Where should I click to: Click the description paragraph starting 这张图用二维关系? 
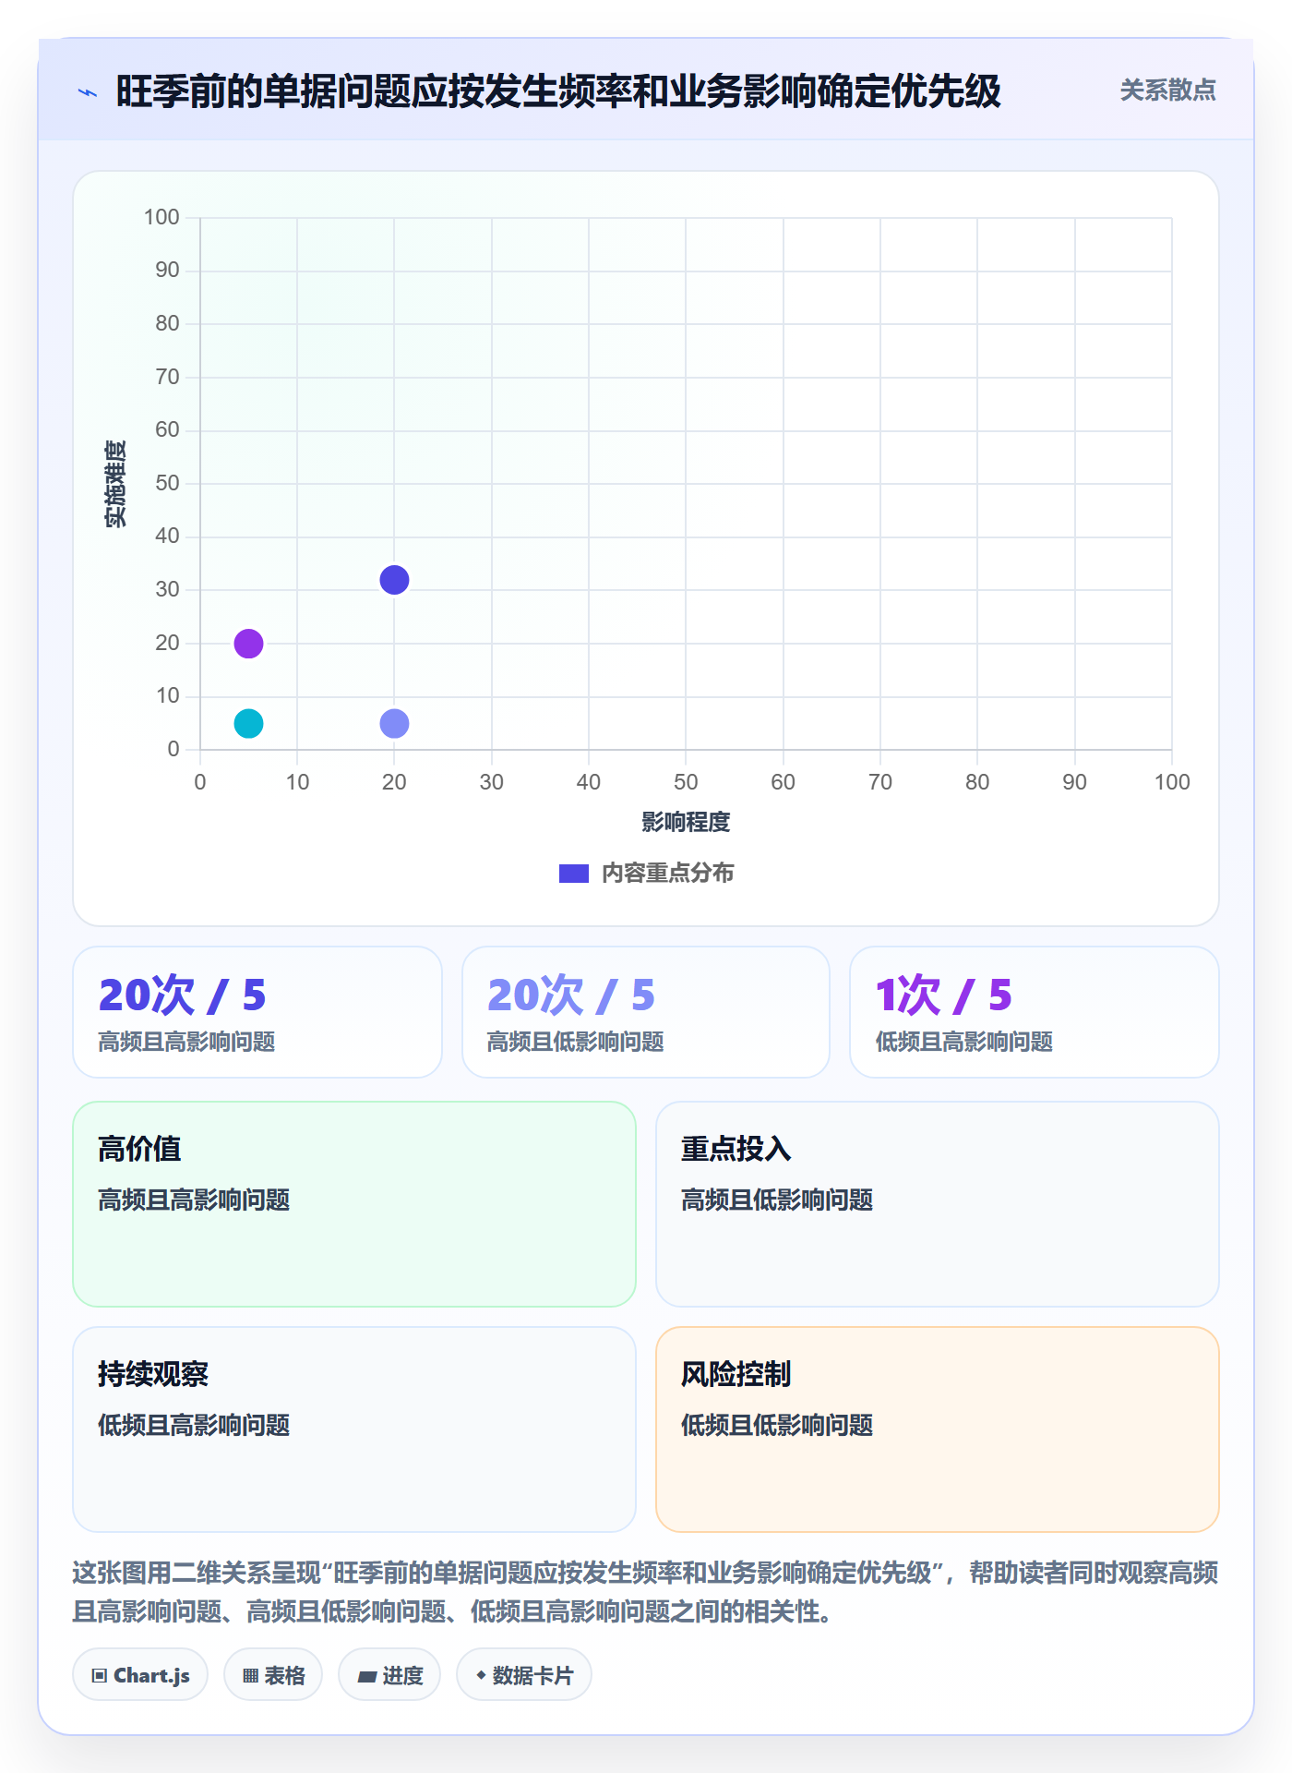pos(646,1592)
